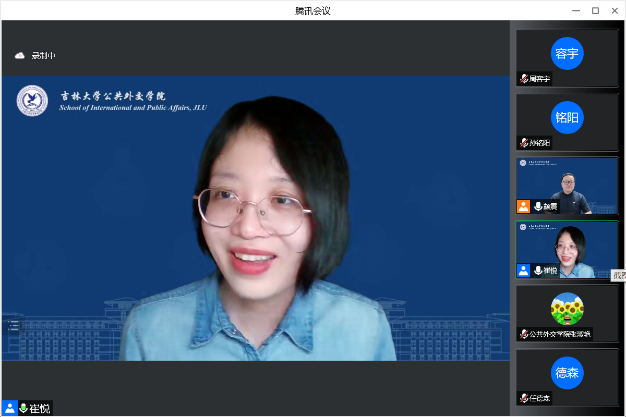
Task: Click the sunflower avatar of 张淑艳
Action: tap(567, 309)
